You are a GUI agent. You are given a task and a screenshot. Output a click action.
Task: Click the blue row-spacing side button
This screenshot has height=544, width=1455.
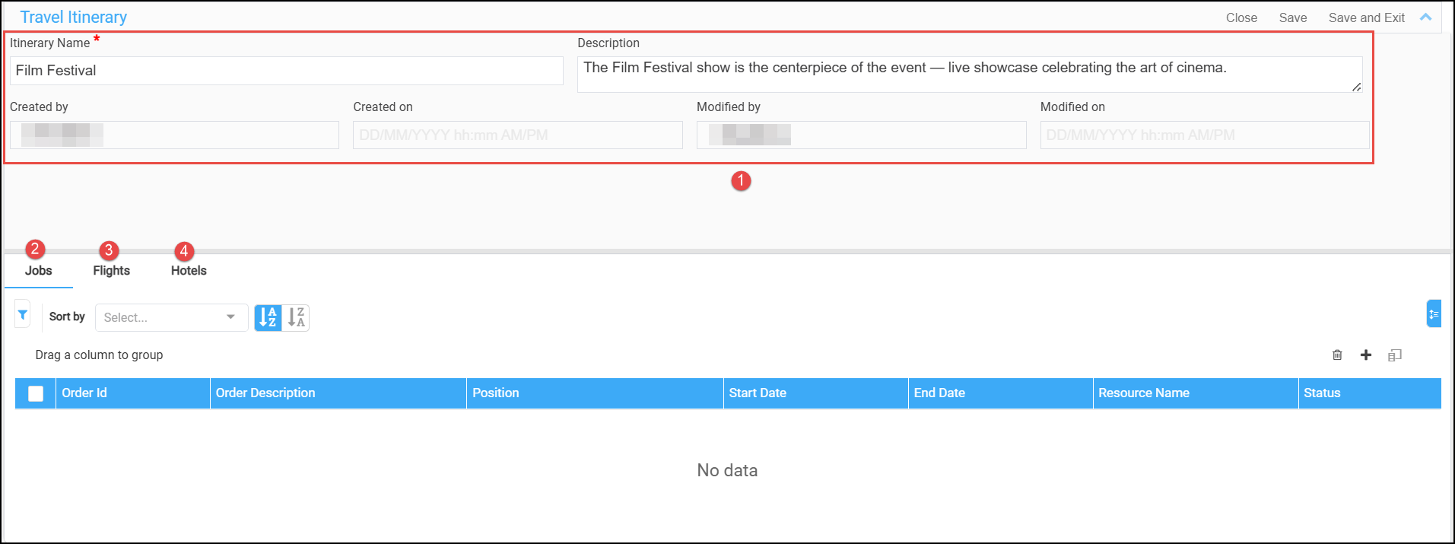(1434, 313)
